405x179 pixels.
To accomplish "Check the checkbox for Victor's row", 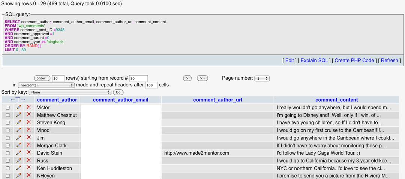I will (x=7, y=108).
